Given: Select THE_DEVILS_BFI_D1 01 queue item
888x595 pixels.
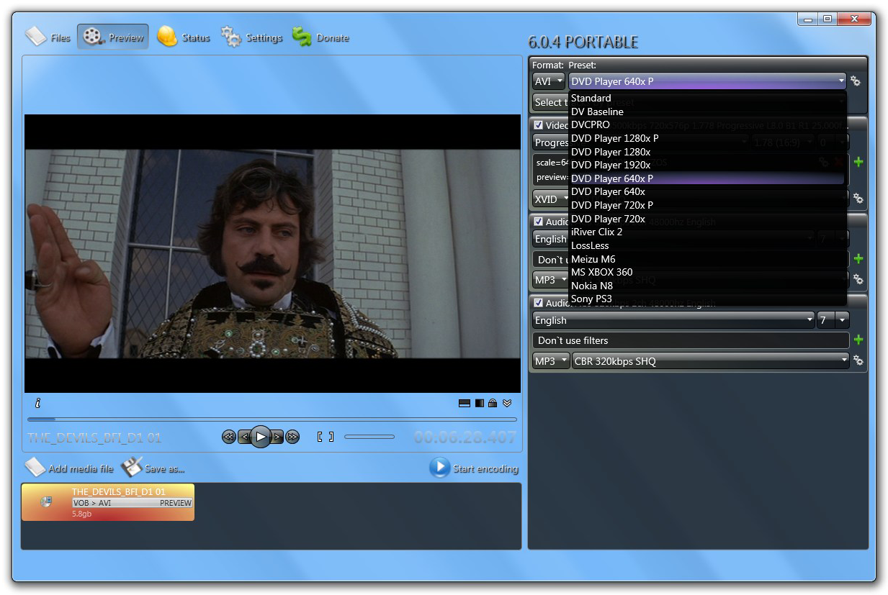Looking at the screenshot, I should pos(108,502).
